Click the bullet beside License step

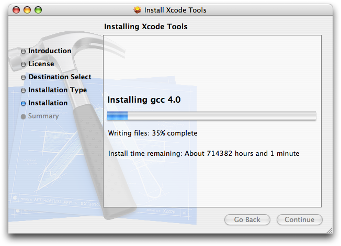[x=23, y=64]
